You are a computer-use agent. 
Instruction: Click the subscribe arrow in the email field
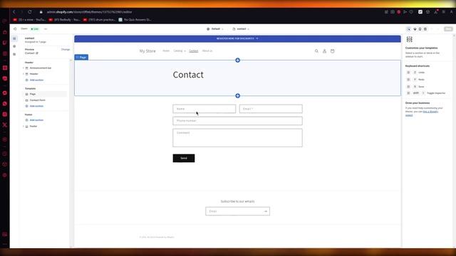click(266, 211)
